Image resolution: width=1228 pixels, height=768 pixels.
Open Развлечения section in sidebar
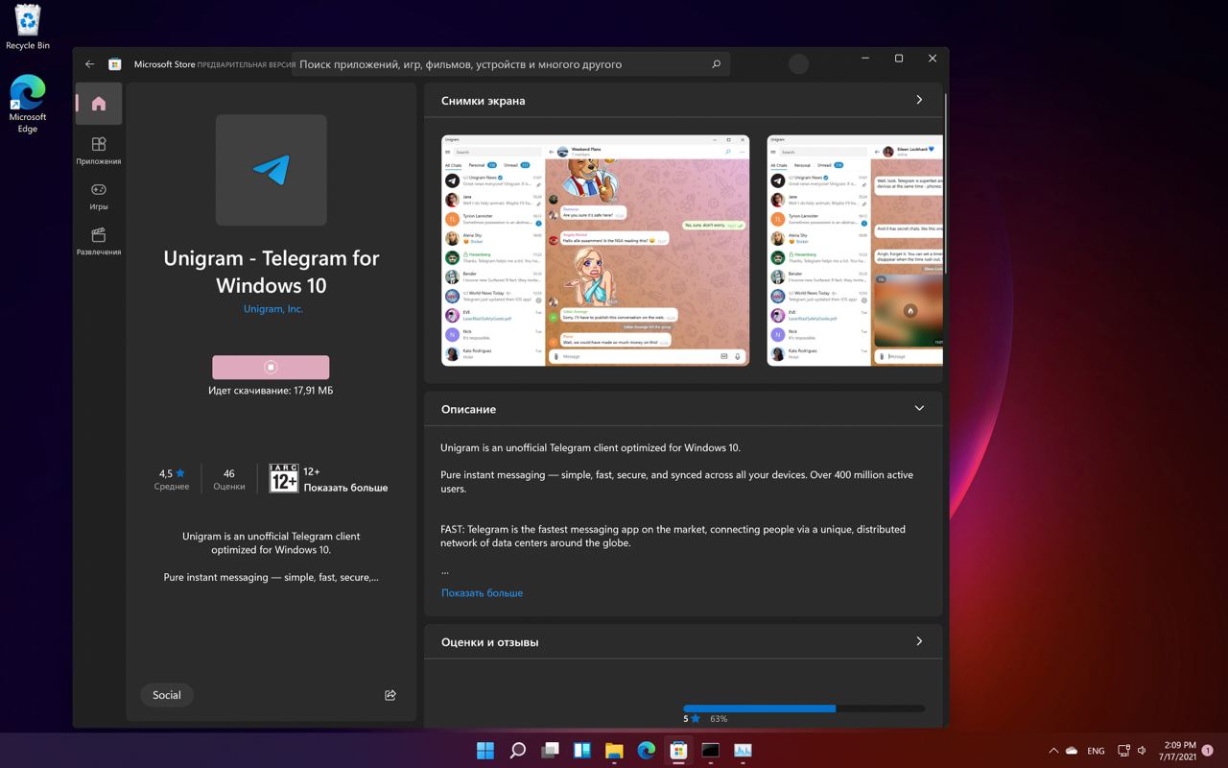point(99,241)
